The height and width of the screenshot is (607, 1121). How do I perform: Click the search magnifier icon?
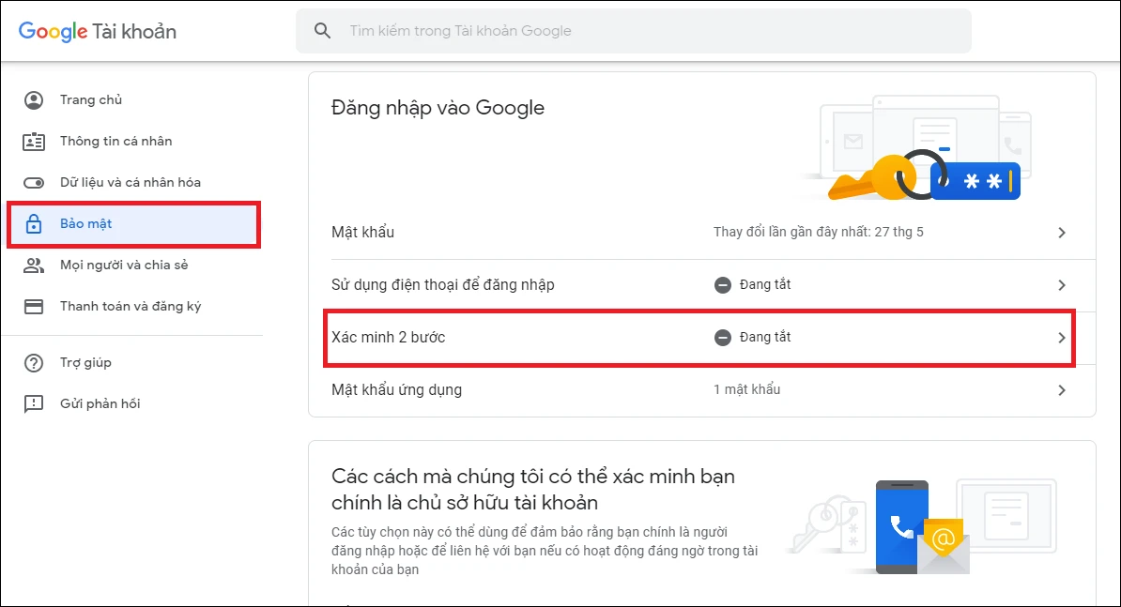tap(322, 31)
